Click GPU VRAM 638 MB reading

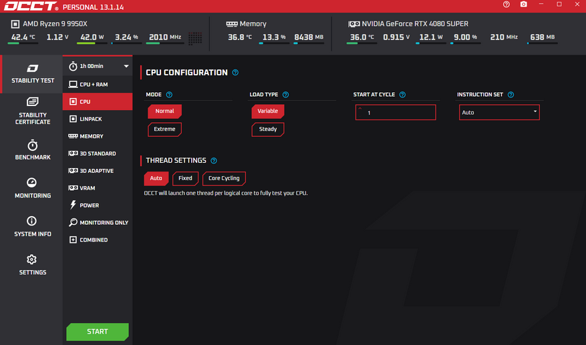click(543, 37)
